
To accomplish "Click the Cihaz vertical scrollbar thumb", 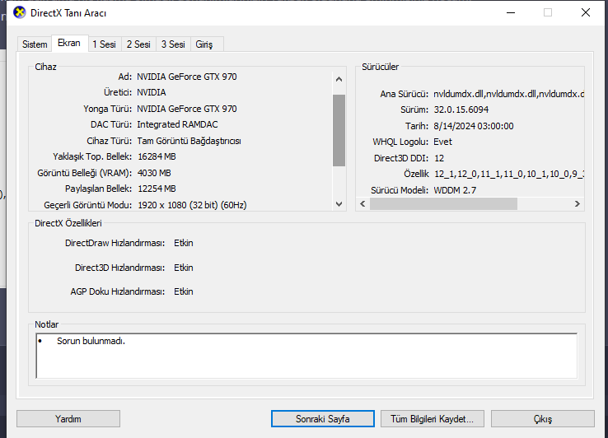I will [x=339, y=130].
